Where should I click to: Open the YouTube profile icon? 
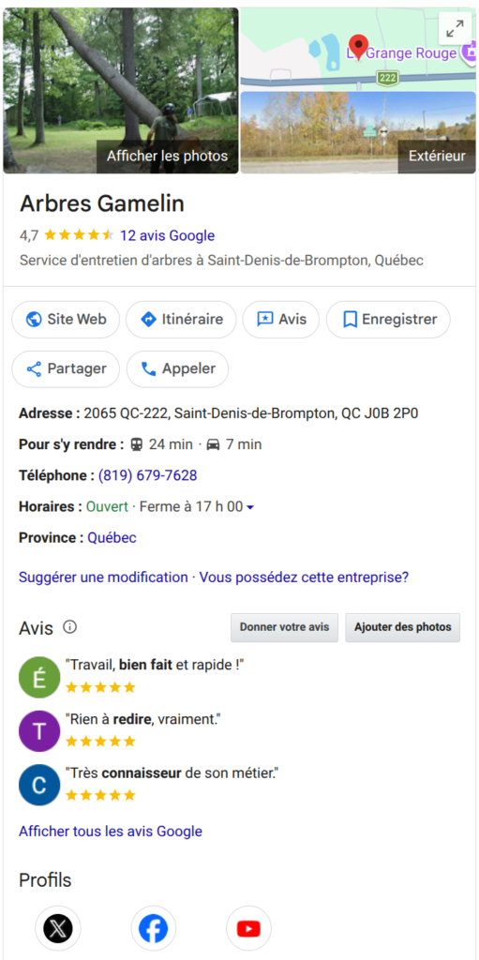(x=248, y=928)
